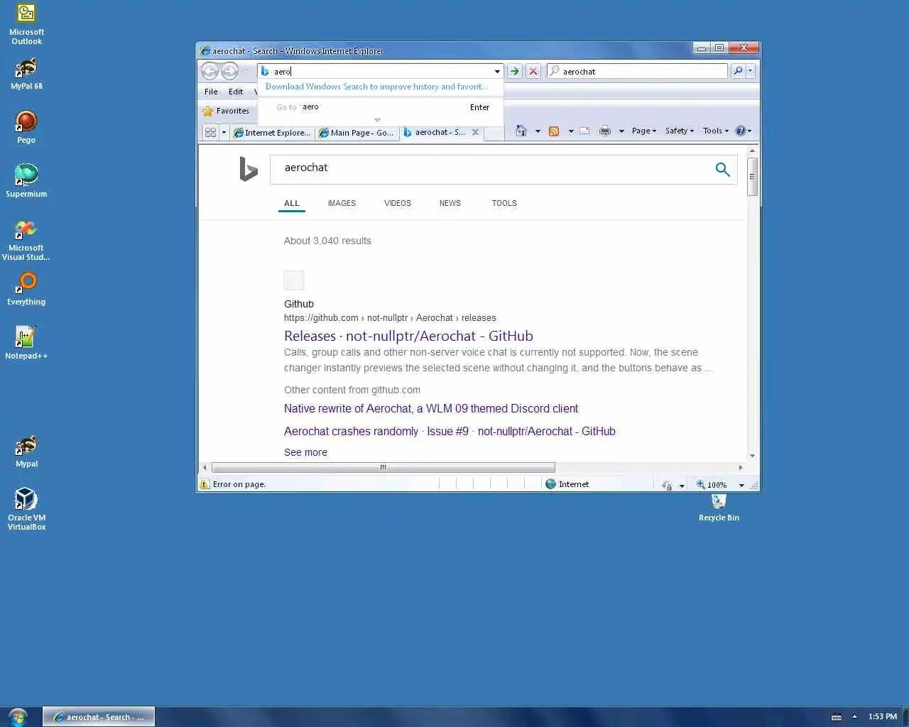The width and height of the screenshot is (909, 727).
Task: Click the green Go arrow button
Action: click(514, 71)
